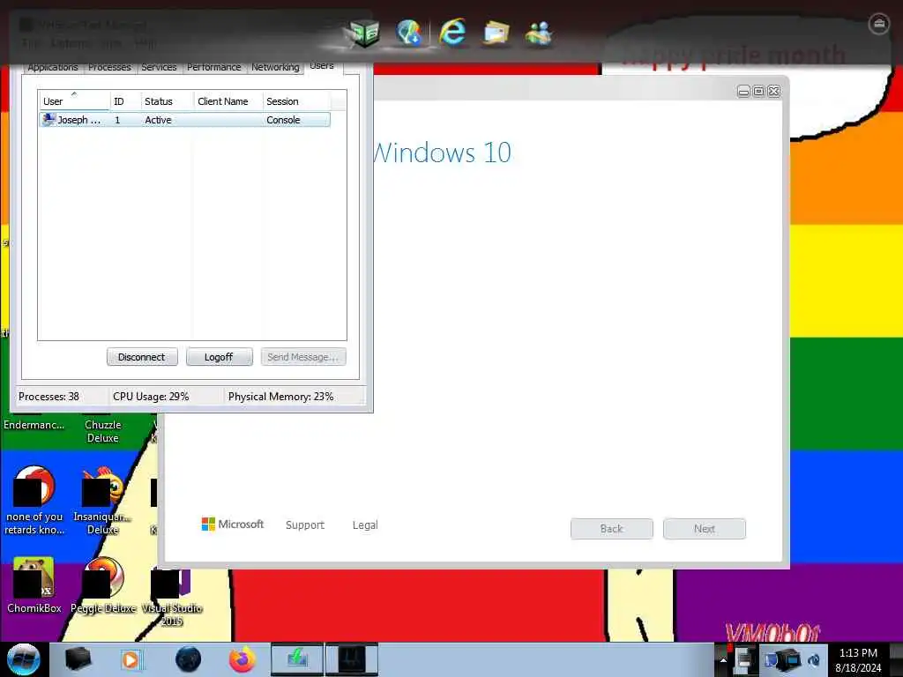Click Next in the Windows 10 setup
The width and height of the screenshot is (903, 677).
[x=705, y=529]
